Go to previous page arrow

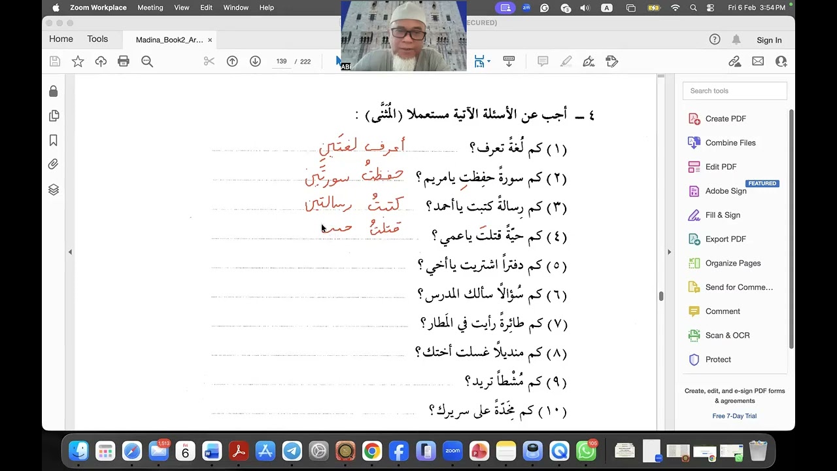pos(232,61)
